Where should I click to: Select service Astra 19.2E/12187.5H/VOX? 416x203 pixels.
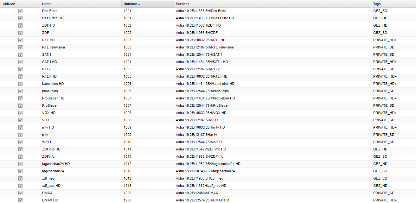click(197, 120)
